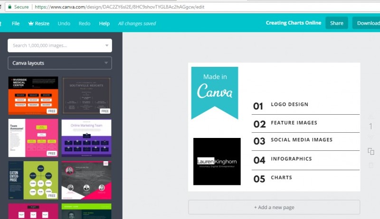Click Redo in the top bar
This screenshot has height=219, width=380.
85,23
